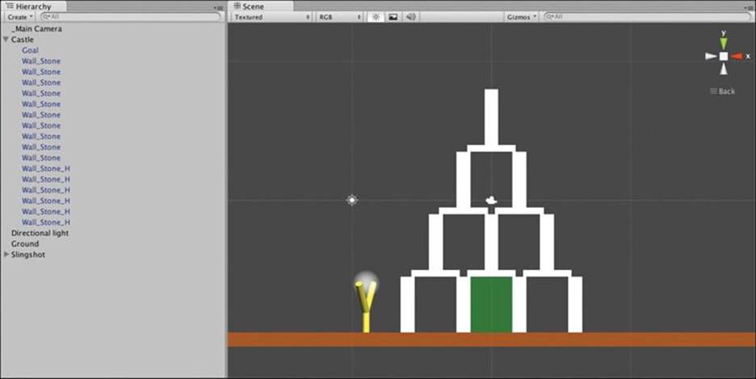Select the camera gizmo icon inside castle

tap(491, 200)
